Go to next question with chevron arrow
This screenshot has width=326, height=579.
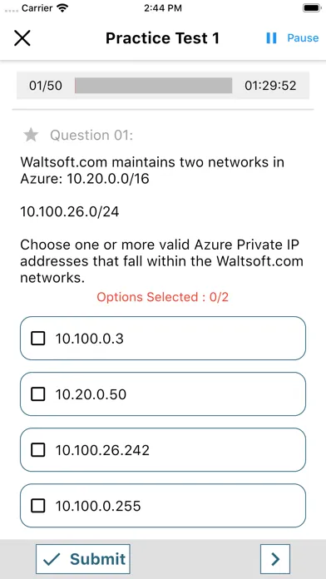point(275,559)
